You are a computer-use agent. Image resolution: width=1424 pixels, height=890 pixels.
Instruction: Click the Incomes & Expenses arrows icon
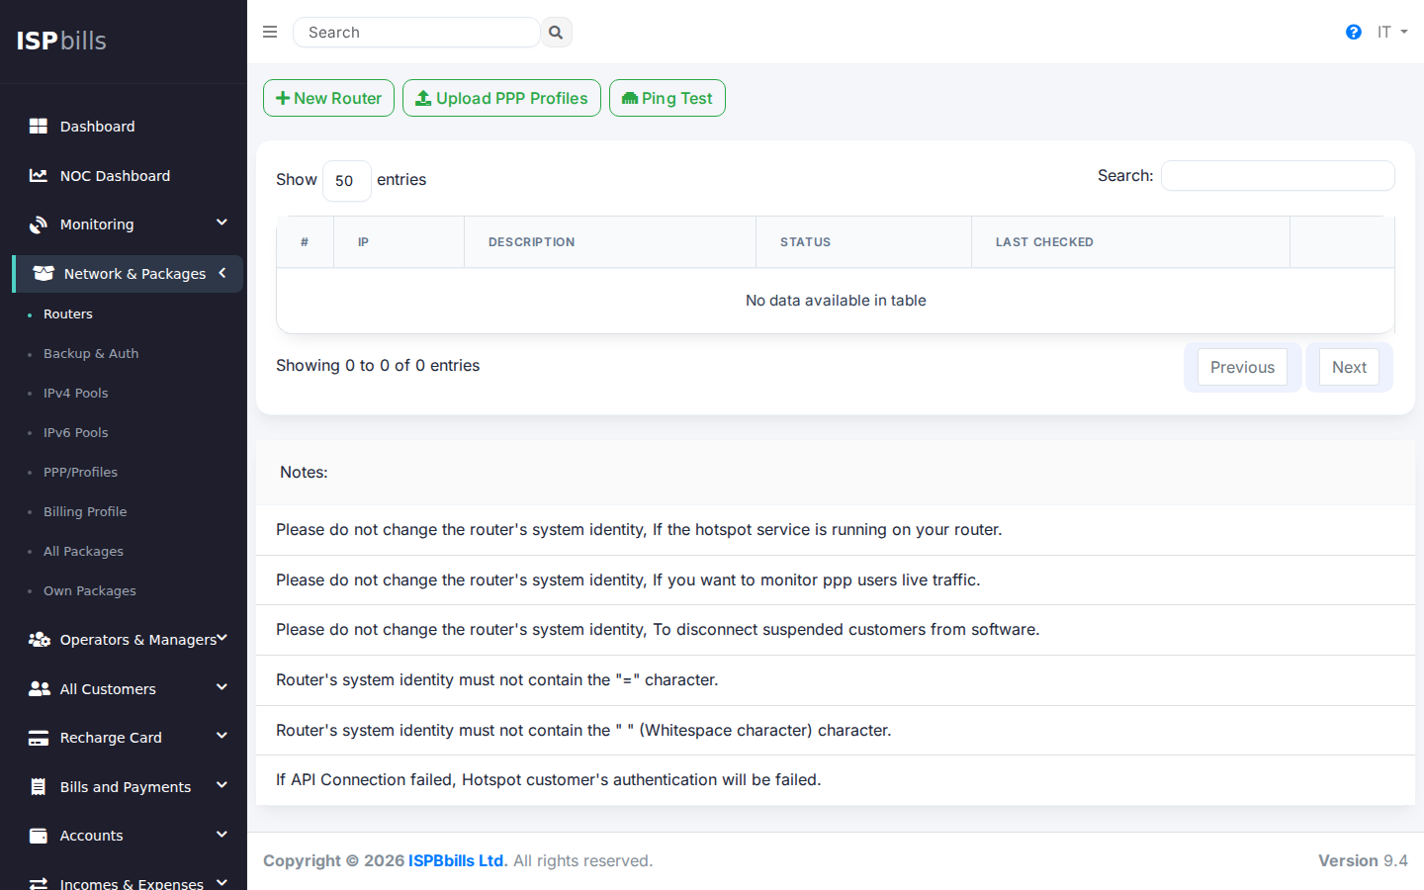tap(38, 883)
